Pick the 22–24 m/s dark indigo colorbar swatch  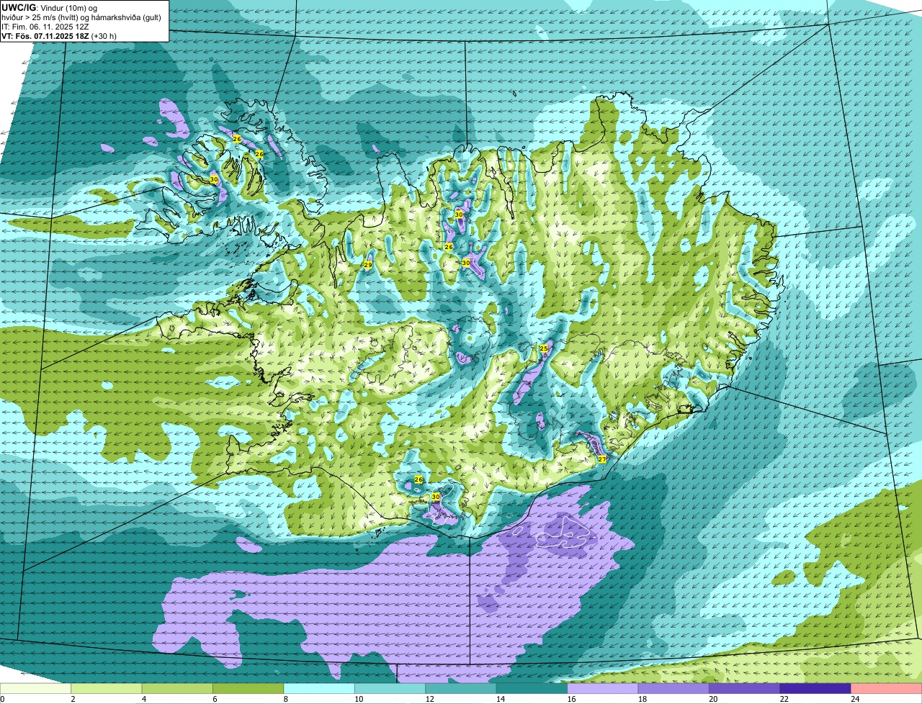tap(816, 688)
